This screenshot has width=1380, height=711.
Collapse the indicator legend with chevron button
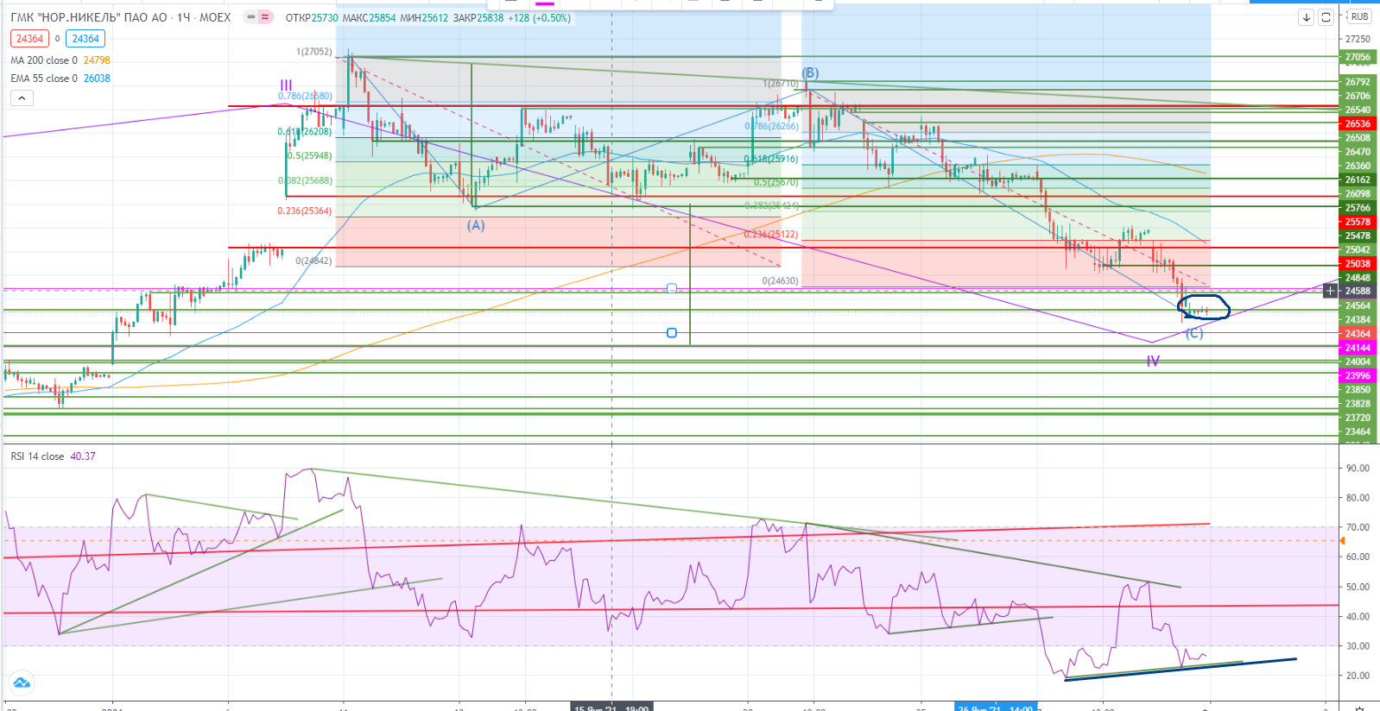(x=22, y=98)
